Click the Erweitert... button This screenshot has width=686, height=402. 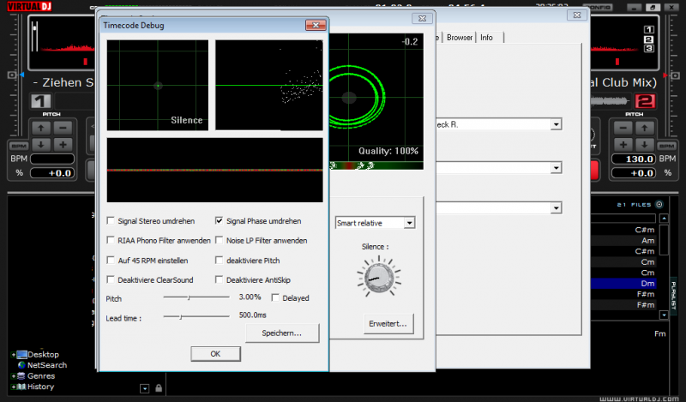[x=388, y=324]
